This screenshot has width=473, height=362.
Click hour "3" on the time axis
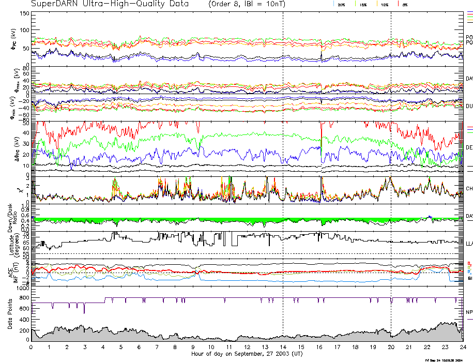[85, 347]
